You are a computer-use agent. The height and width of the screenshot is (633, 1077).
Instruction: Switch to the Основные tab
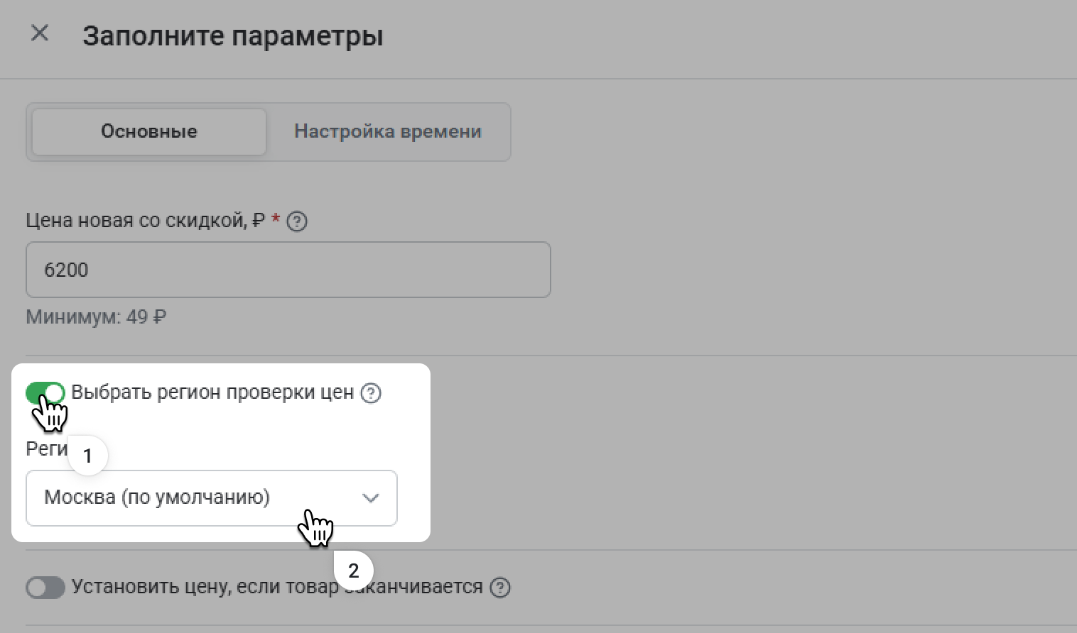click(x=149, y=132)
